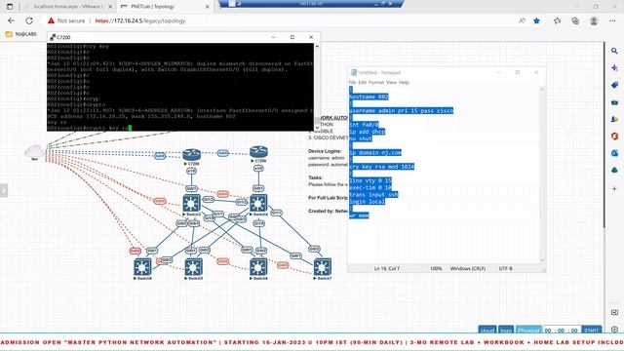Open the green tree icon in Edge sidebar
The height and width of the screenshot is (351, 624).
(614, 171)
